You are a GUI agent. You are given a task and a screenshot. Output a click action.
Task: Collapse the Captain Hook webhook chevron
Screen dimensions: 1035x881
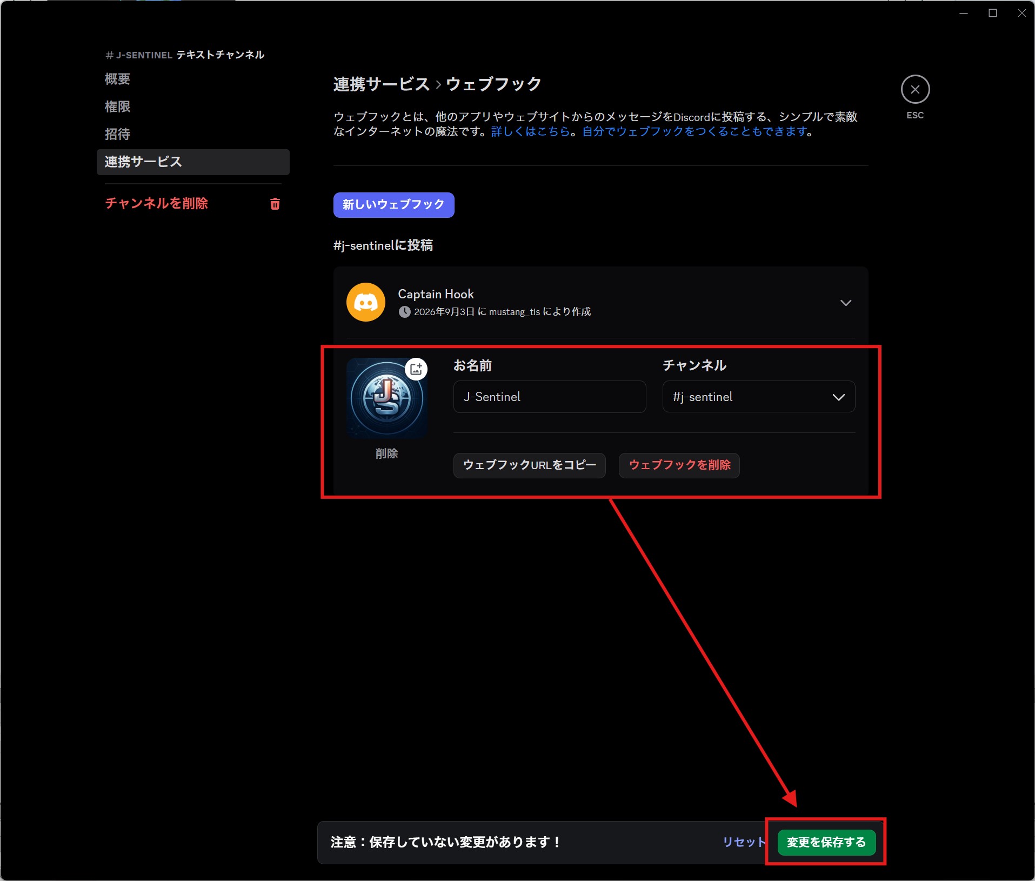point(846,303)
